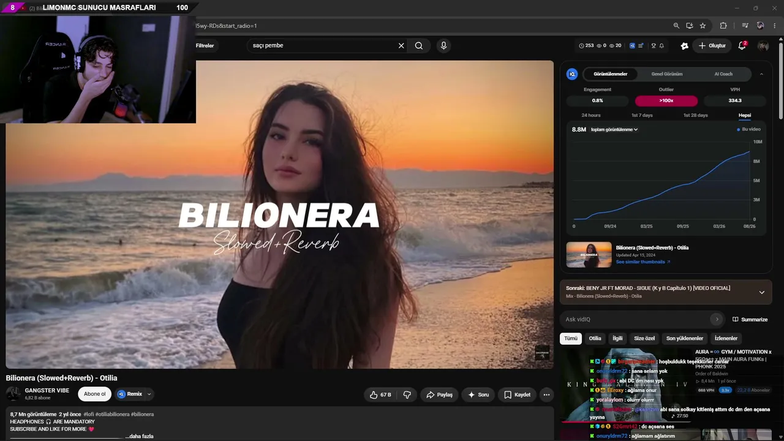Select the Otilia filter chip
Image resolution: width=784 pixels, height=441 pixels.
point(595,338)
